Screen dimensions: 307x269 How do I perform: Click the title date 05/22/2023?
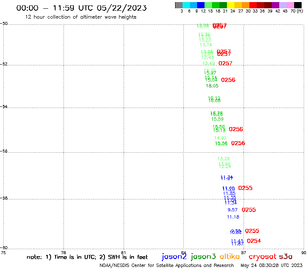(122, 8)
